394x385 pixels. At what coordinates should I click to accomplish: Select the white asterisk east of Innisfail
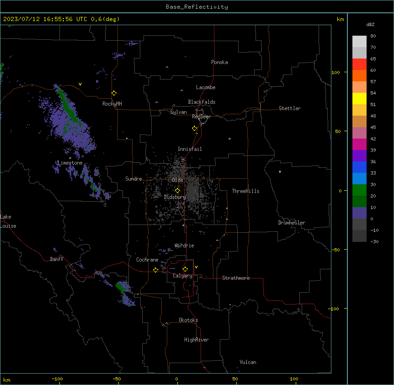[x=229, y=139]
